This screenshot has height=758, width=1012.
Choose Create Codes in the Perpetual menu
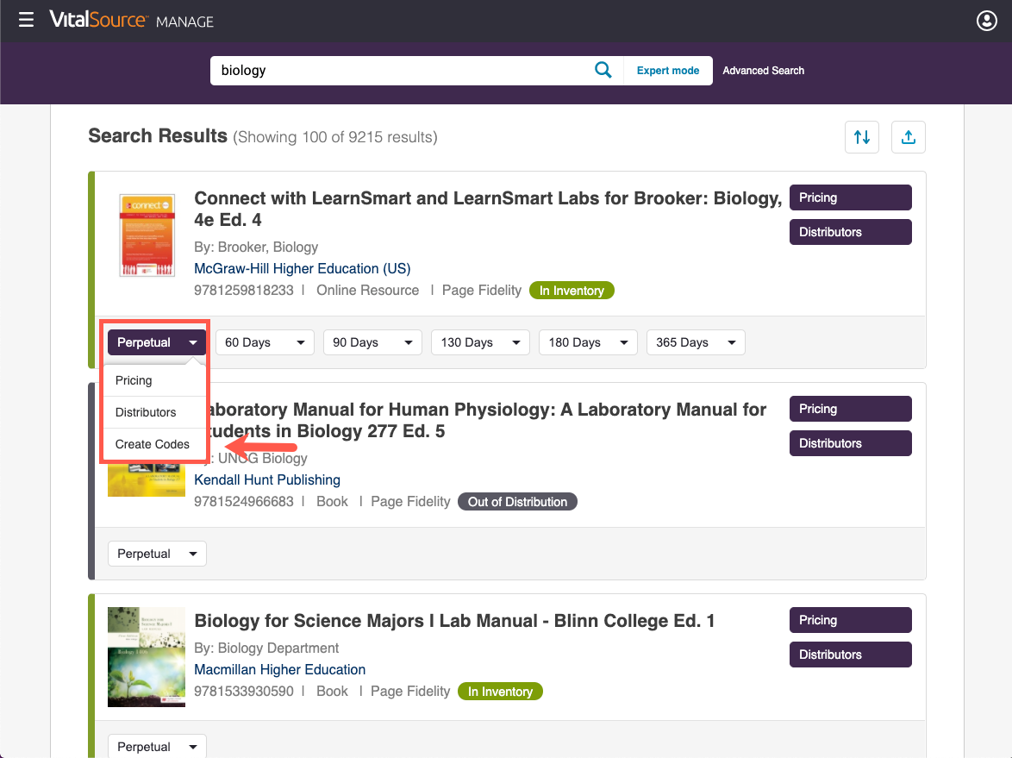154,444
